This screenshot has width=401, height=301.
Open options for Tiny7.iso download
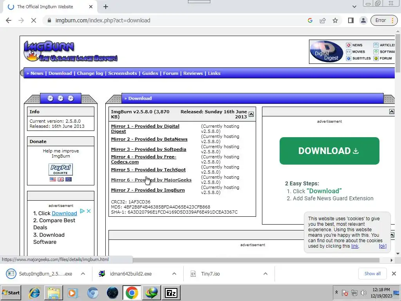tap(266, 274)
